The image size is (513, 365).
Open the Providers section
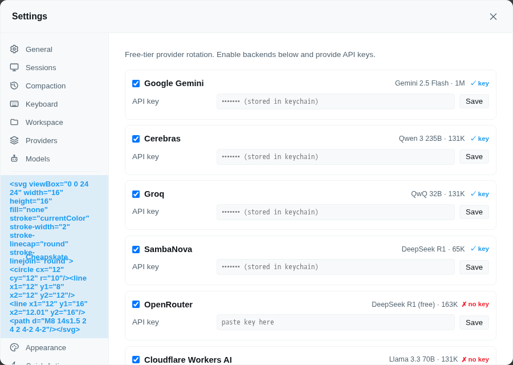coord(54,140)
